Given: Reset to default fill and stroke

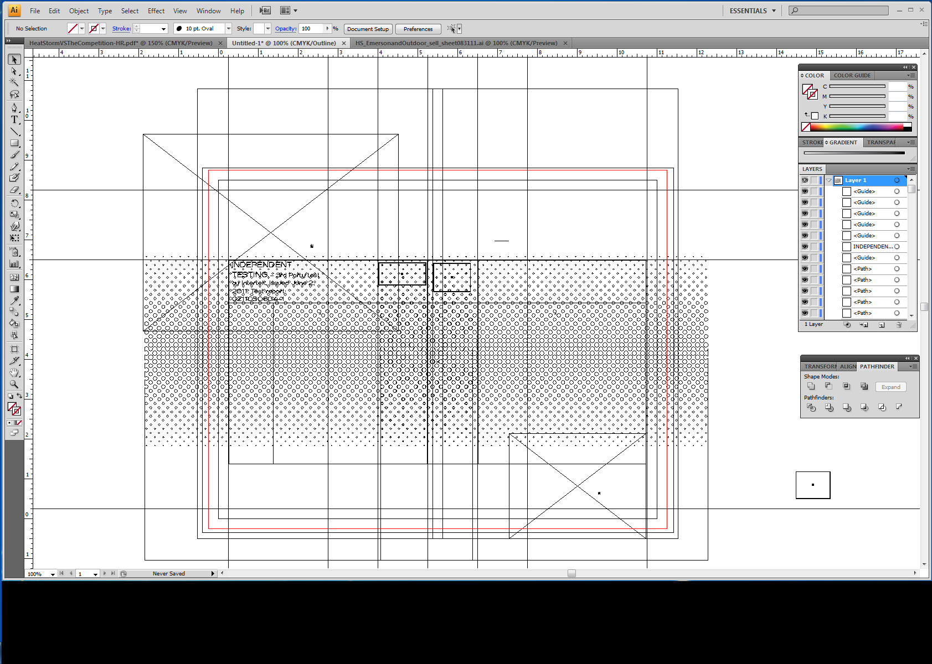Looking at the screenshot, I should (x=10, y=396).
